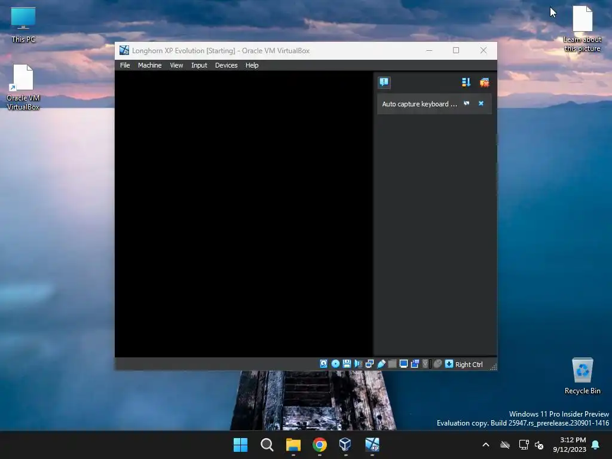Click the network status tray icon
The width and height of the screenshot is (612, 459).
coord(524,445)
